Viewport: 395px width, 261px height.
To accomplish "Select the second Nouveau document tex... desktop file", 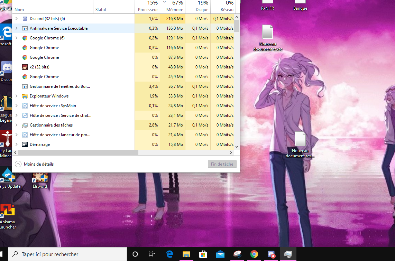I will pyautogui.click(x=300, y=145).
